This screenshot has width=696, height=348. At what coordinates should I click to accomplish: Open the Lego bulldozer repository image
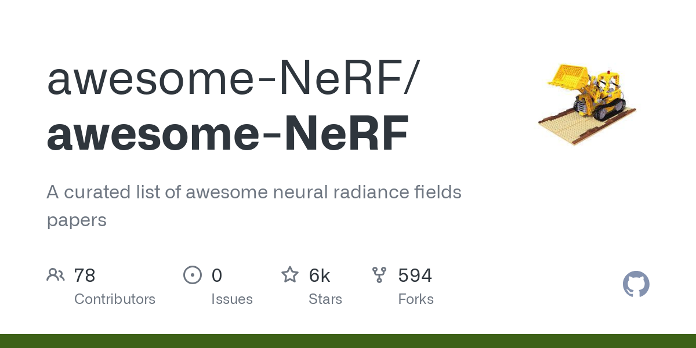click(x=587, y=102)
